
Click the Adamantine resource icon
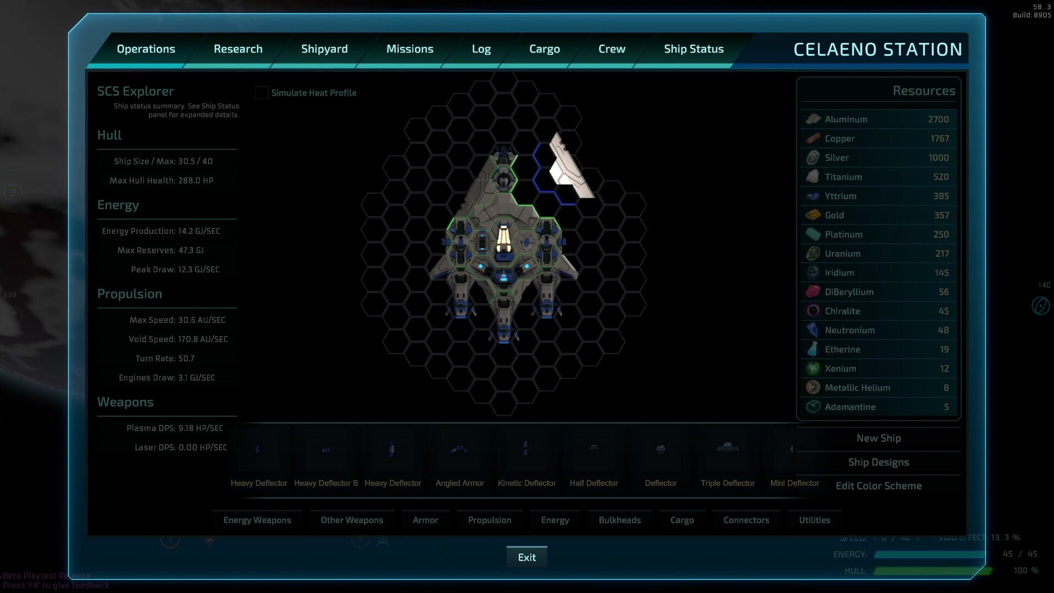pyautogui.click(x=812, y=406)
